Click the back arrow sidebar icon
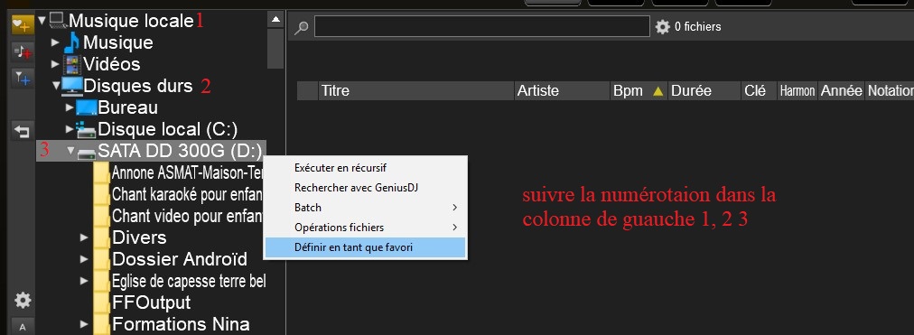This screenshot has height=335, width=914. pos(23,131)
